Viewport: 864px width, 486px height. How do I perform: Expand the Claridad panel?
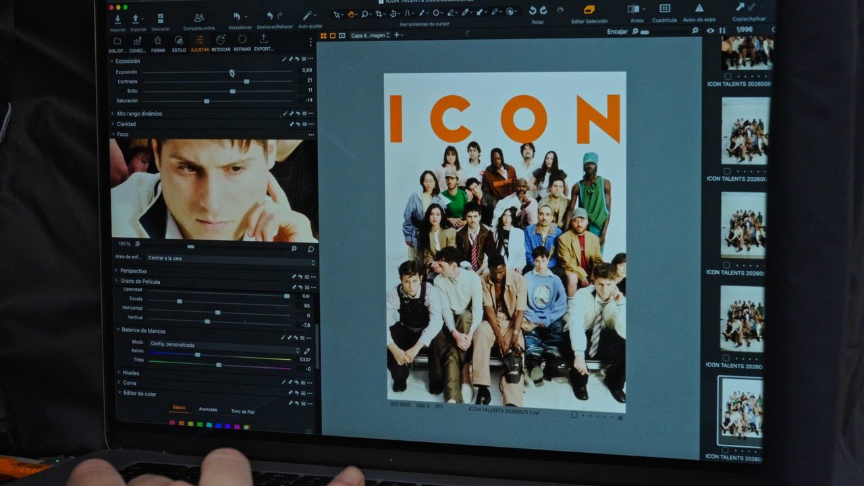[x=113, y=124]
